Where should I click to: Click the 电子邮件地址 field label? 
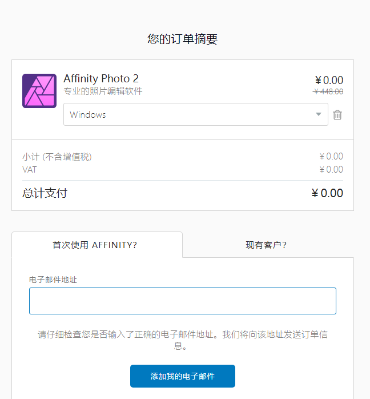[53, 280]
